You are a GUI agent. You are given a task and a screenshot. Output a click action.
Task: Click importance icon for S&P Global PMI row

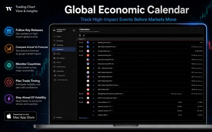tap(94, 89)
